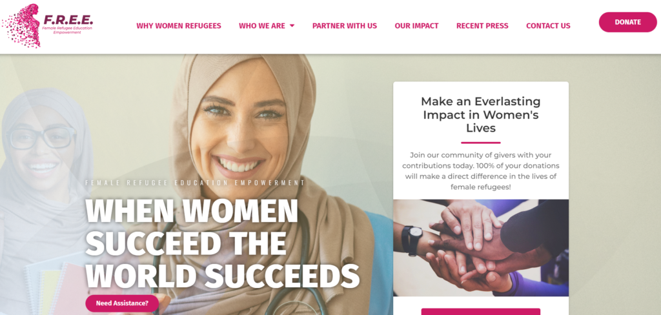
Task: Click the F.R.E.E. logo in header
Action: (x=47, y=25)
